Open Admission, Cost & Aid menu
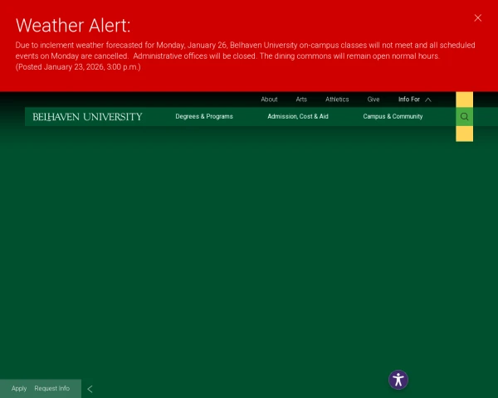Image resolution: width=498 pixels, height=398 pixels. tap(298, 116)
